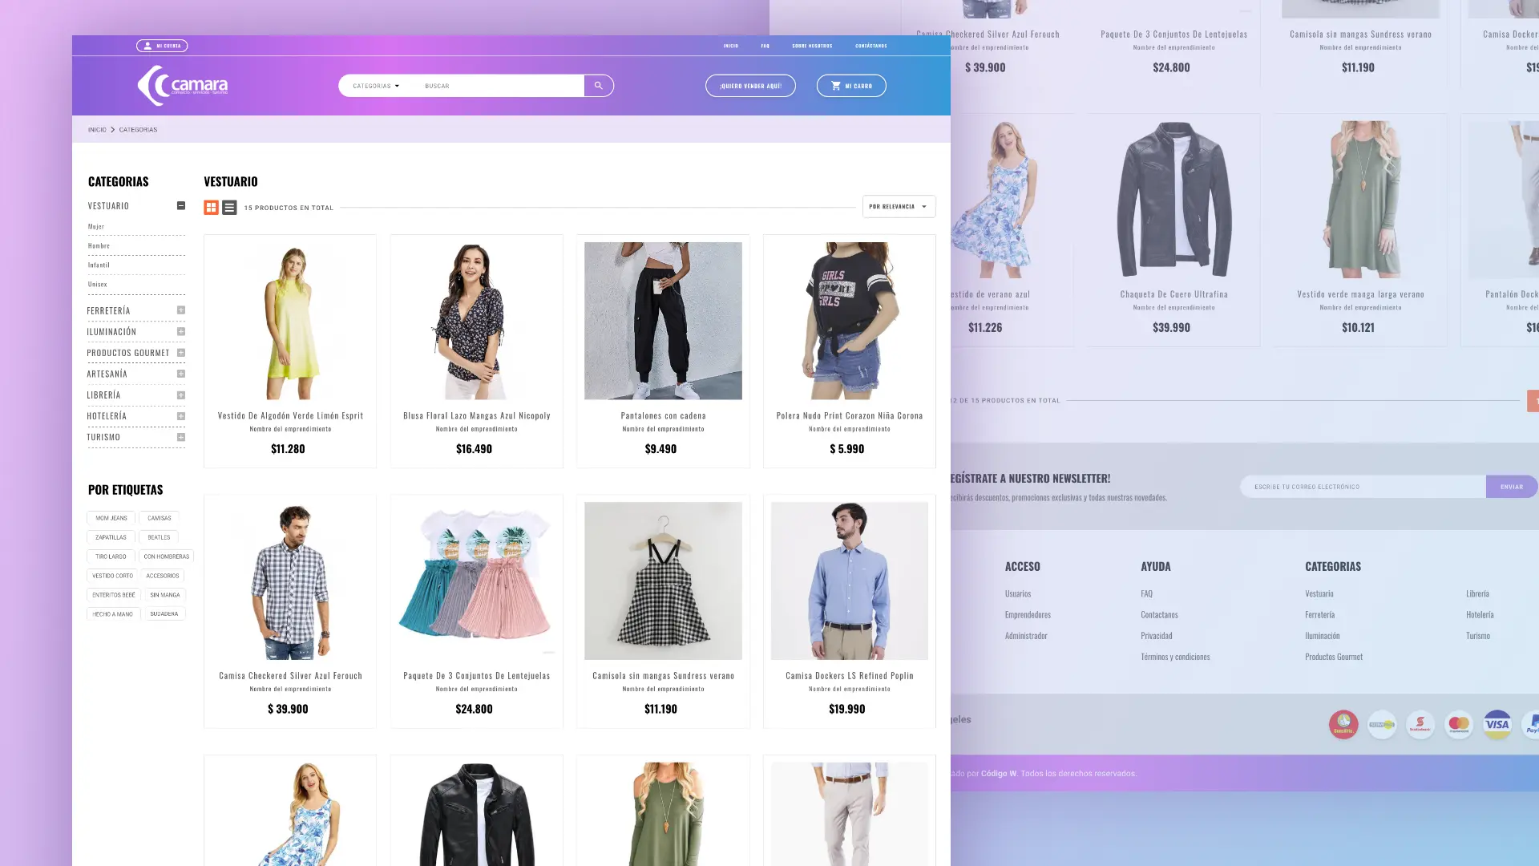Click newsletter email field in background page
1539x866 pixels.
(x=1363, y=487)
